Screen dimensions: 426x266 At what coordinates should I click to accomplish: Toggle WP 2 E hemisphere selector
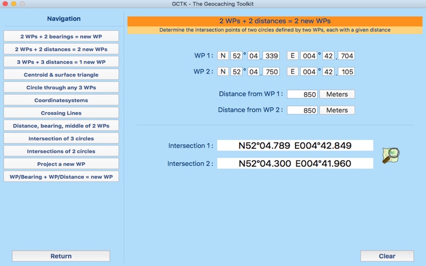tap(292, 72)
